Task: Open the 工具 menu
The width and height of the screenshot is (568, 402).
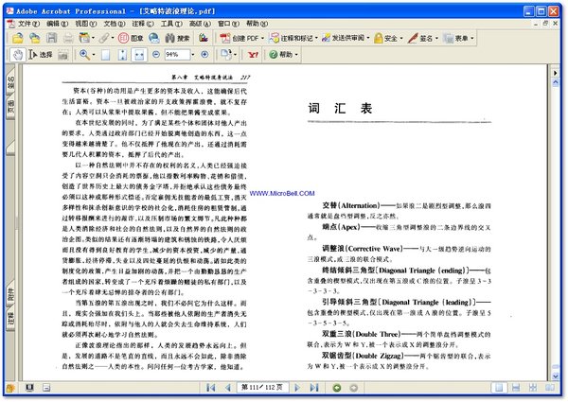Action: (x=171, y=24)
